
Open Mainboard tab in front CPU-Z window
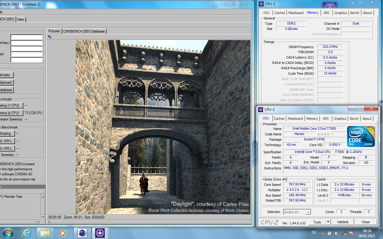point(295,119)
